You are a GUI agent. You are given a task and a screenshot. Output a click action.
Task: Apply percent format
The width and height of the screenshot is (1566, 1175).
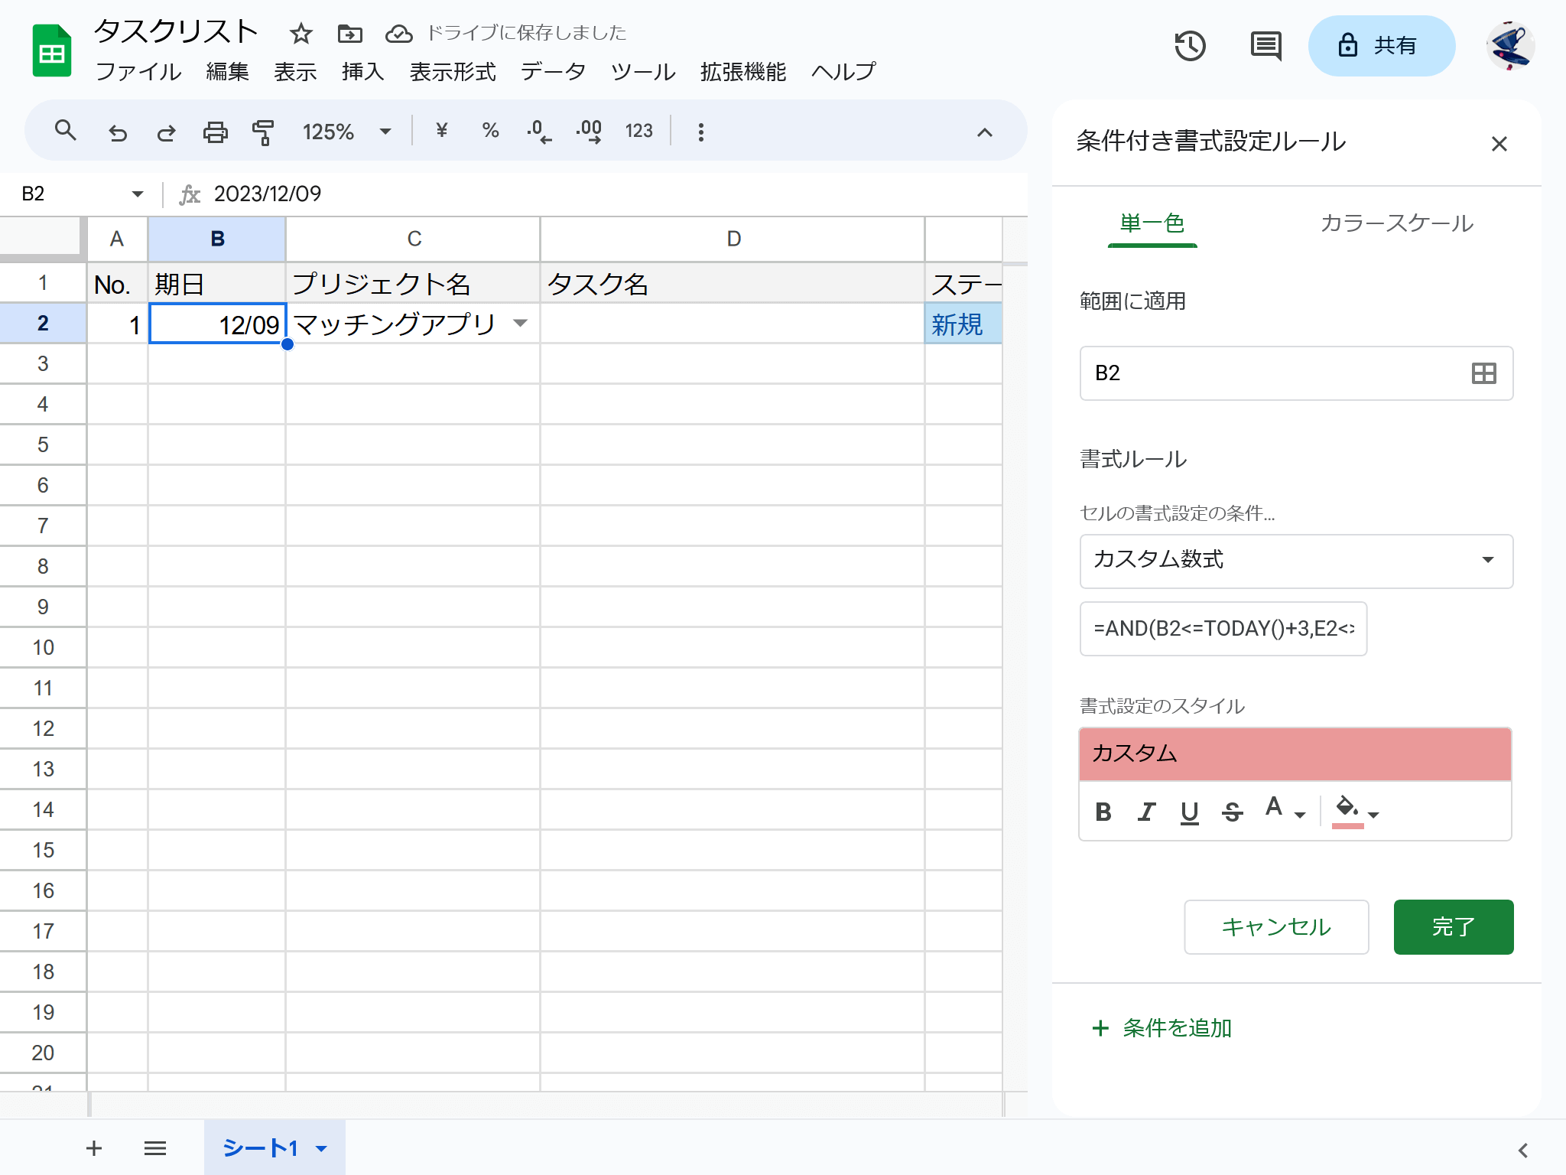[490, 131]
